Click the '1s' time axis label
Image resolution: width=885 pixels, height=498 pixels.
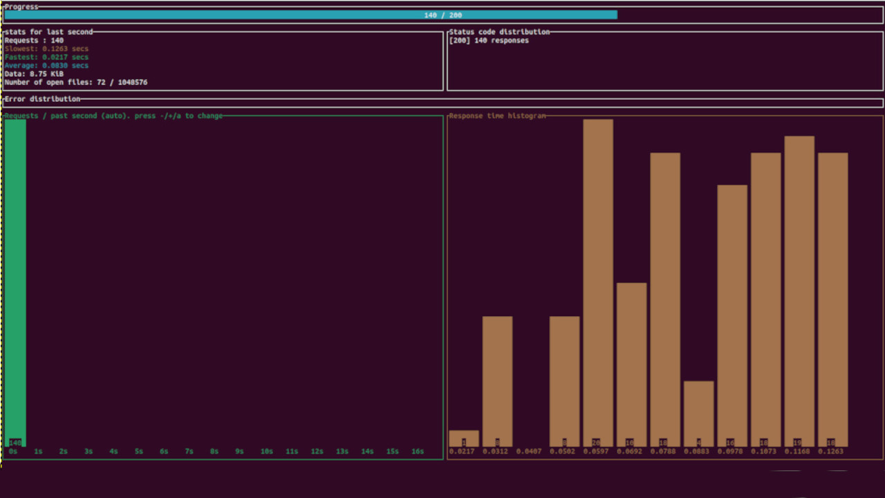coord(38,451)
